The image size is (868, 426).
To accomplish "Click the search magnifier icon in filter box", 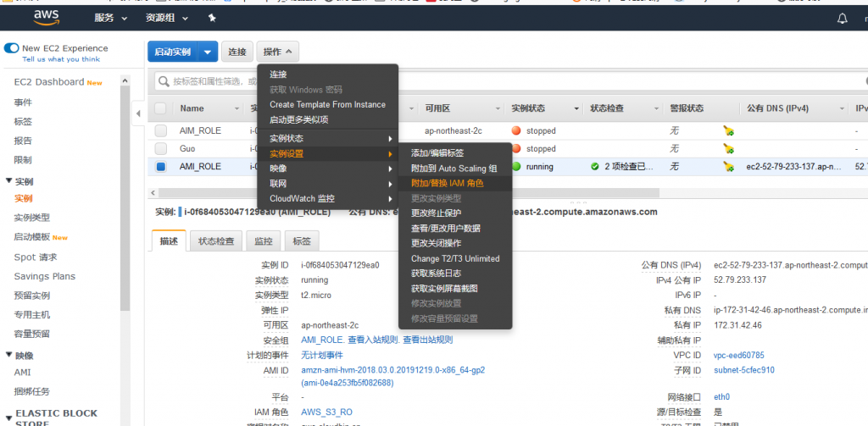I will click(x=164, y=81).
